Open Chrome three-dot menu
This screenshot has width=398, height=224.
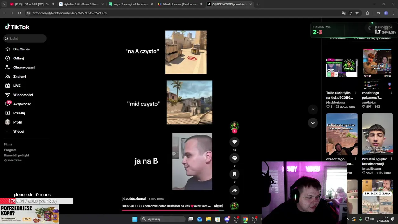click(394, 13)
